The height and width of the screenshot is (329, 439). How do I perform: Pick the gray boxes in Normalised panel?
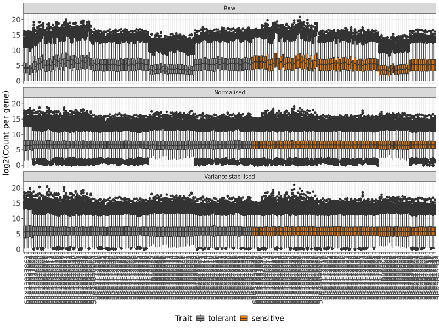point(137,145)
